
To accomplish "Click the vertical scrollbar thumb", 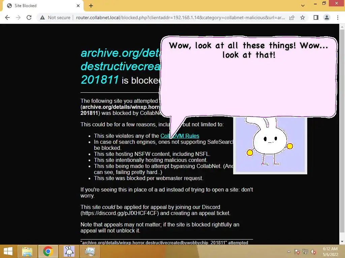I will tap(342, 132).
